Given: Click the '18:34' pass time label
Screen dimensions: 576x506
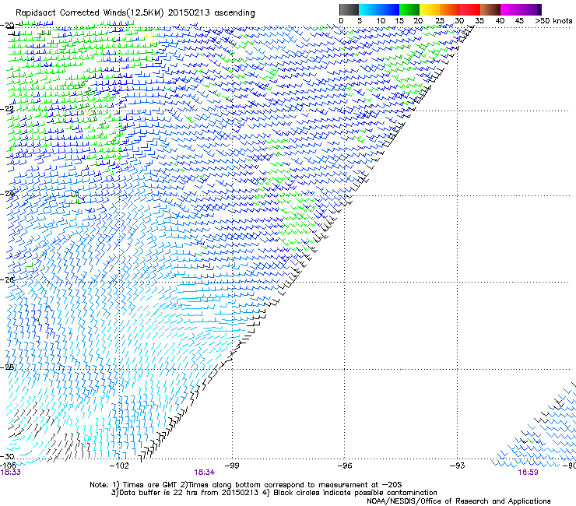Looking at the screenshot, I should click(x=204, y=473).
